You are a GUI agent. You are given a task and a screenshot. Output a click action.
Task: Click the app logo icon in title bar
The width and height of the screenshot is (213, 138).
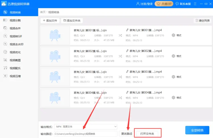pos(4,4)
